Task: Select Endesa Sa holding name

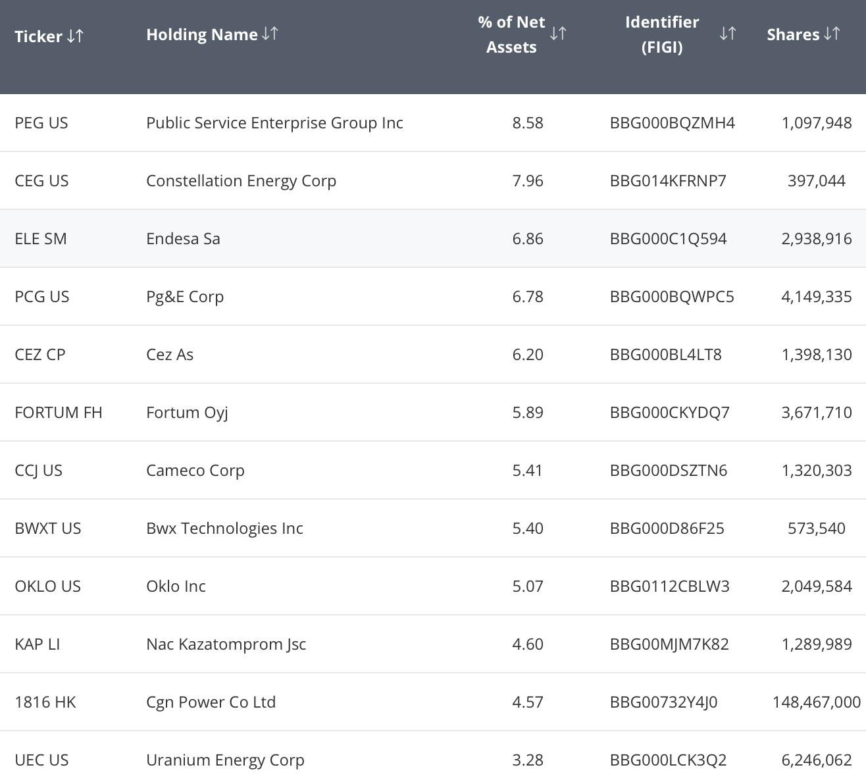Action: pyautogui.click(x=183, y=239)
